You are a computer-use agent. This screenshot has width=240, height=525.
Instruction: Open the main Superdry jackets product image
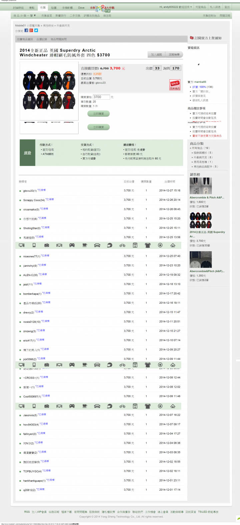(x=49, y=91)
